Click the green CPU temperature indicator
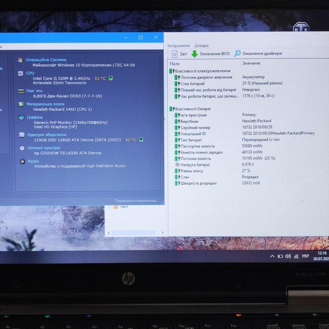Viewport: 329px width, 329px height. [x=110, y=78]
